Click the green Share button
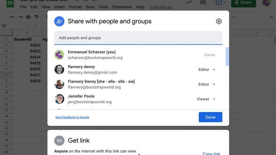This screenshot has height=155, width=276. (x=243, y=3)
